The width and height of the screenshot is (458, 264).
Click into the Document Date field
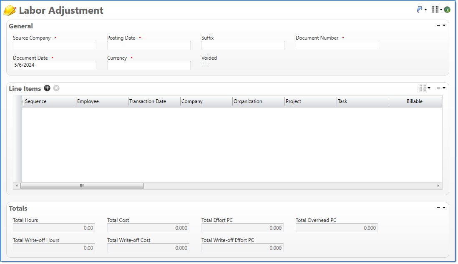pyautogui.click(x=55, y=65)
